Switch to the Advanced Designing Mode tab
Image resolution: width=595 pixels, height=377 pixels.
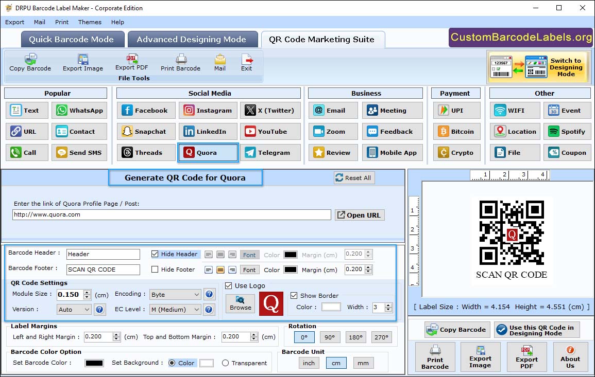[192, 40]
